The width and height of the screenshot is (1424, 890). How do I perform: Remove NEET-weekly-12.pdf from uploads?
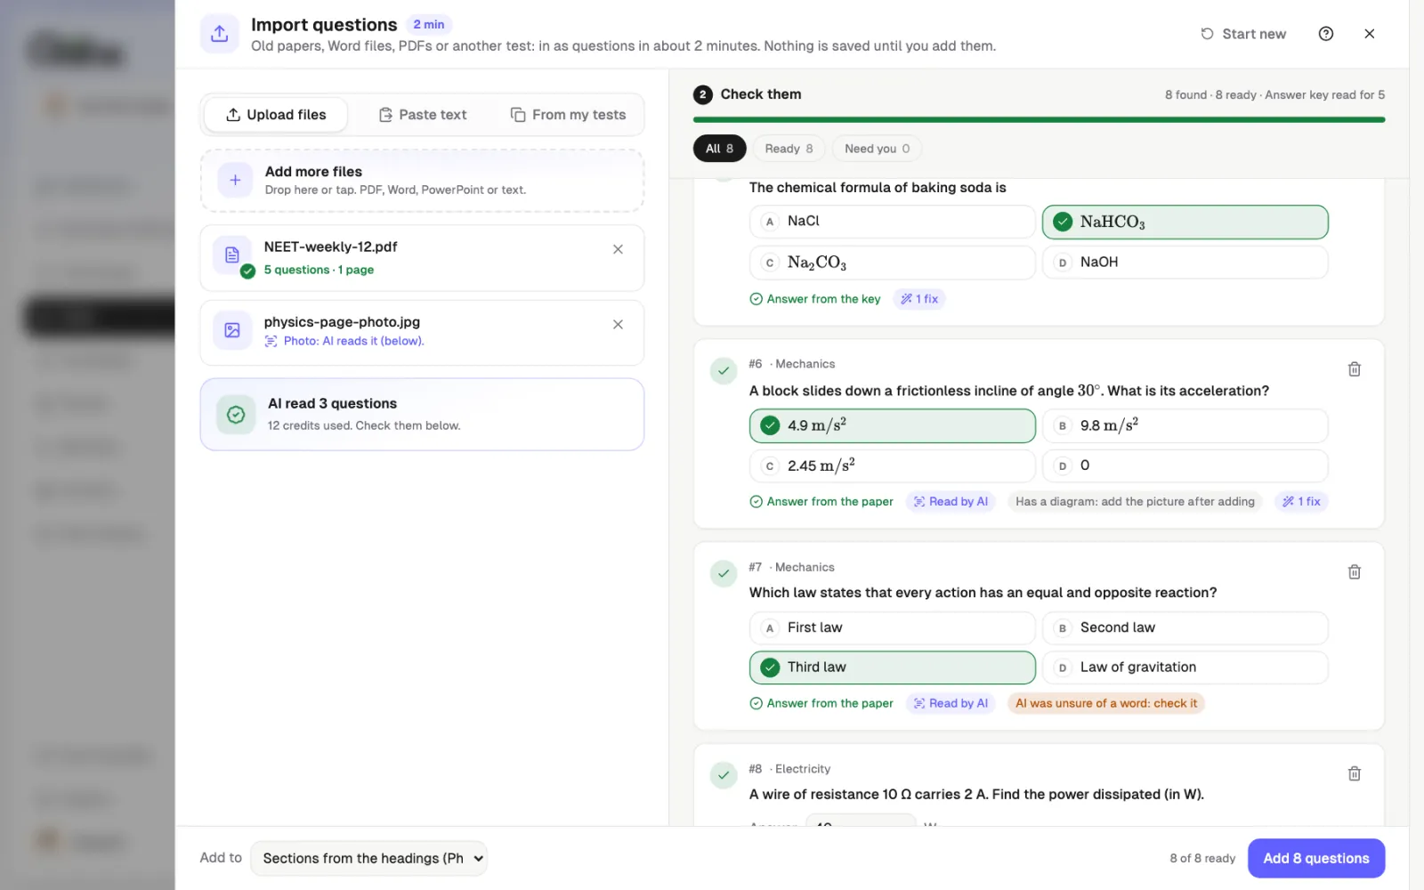618,249
